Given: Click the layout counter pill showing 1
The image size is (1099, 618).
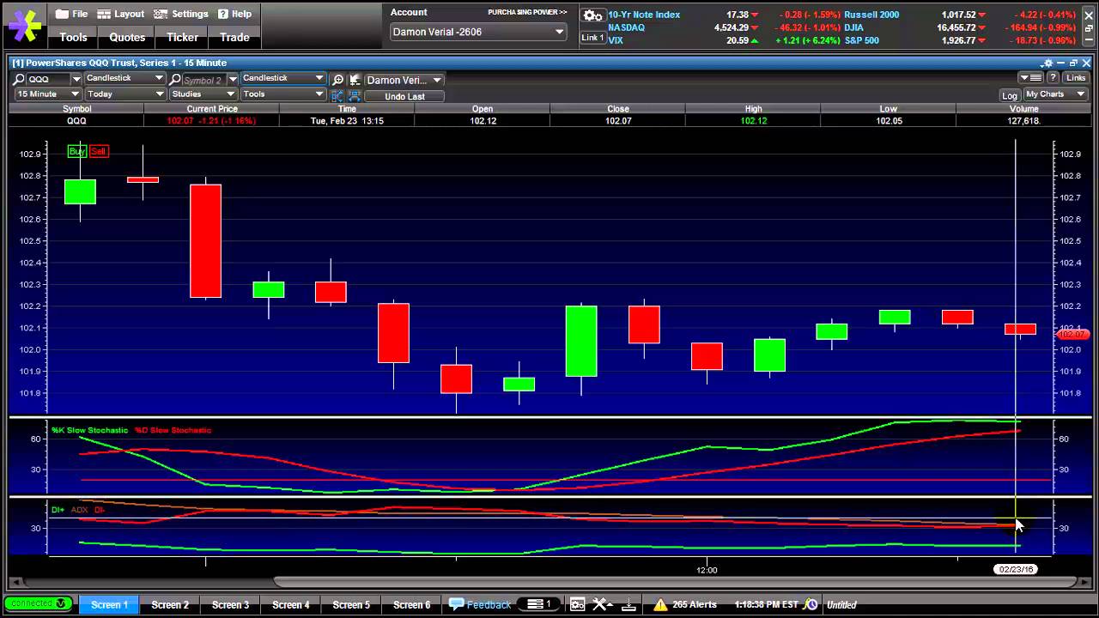Looking at the screenshot, I should 540,604.
